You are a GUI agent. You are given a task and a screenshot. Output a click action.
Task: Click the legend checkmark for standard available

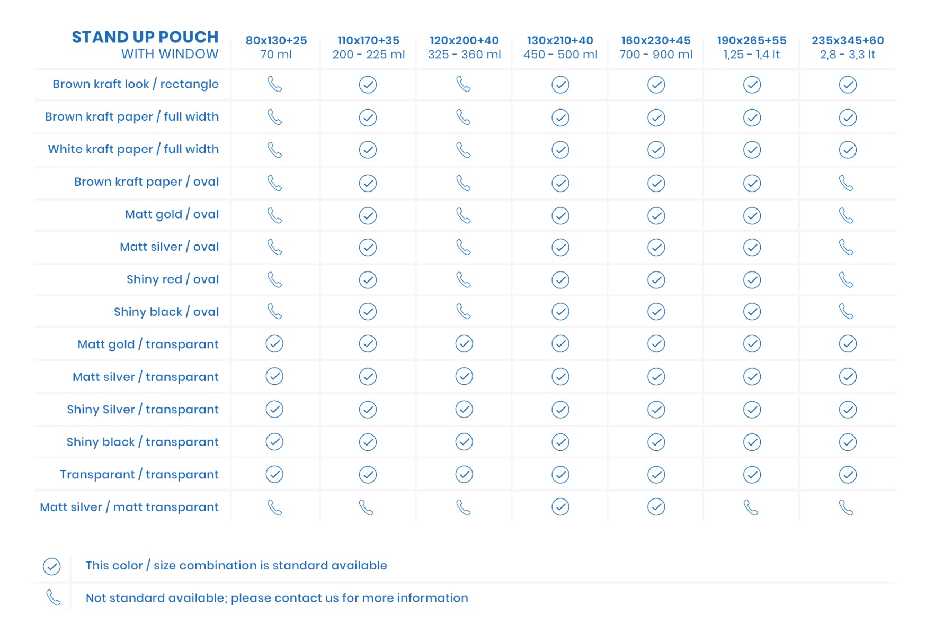(51, 566)
